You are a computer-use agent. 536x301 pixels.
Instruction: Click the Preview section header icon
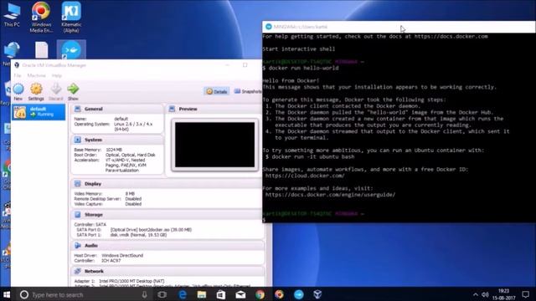(x=172, y=109)
